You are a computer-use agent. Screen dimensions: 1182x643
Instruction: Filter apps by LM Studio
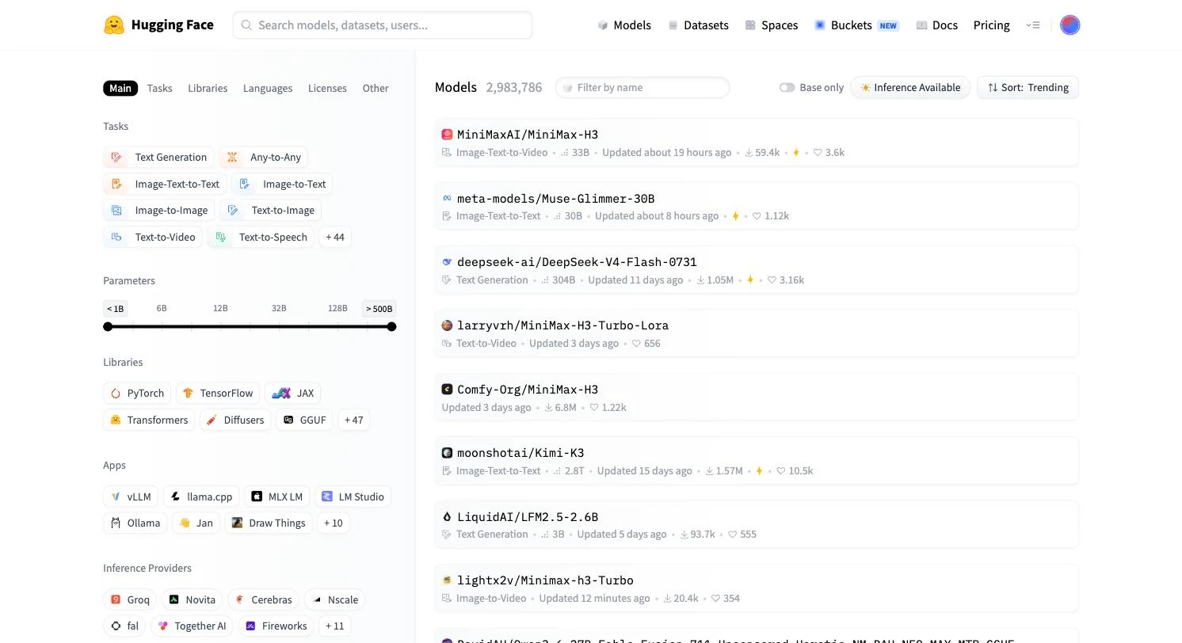coord(353,497)
